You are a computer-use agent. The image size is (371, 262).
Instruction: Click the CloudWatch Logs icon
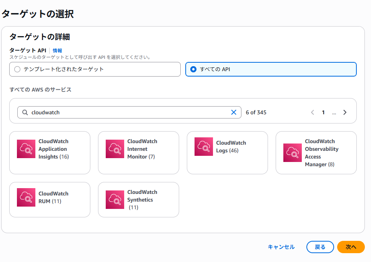click(204, 147)
